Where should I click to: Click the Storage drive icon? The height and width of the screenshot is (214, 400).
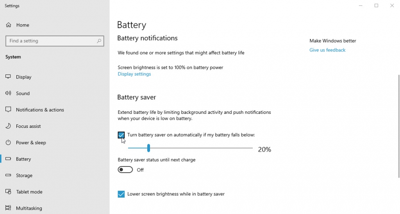coord(8,175)
